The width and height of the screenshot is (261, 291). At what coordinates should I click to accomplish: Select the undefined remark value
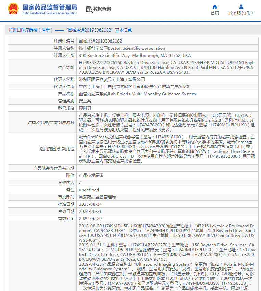click(x=89, y=190)
